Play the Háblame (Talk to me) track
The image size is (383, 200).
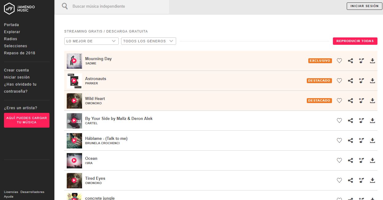74,140
